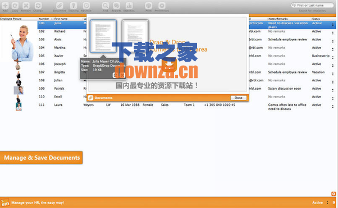Open status popup for Laura's row
338x208 pixels.
(333, 107)
